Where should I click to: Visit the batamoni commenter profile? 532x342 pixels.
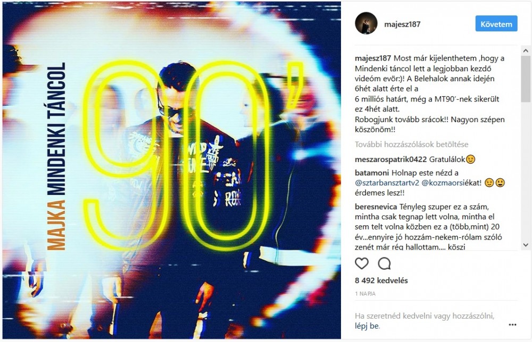click(371, 173)
